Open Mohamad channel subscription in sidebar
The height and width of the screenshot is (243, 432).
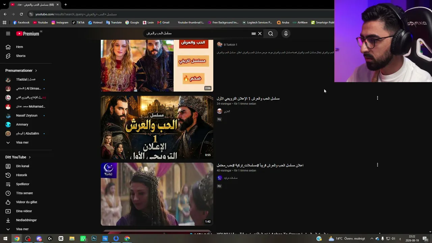(26, 107)
